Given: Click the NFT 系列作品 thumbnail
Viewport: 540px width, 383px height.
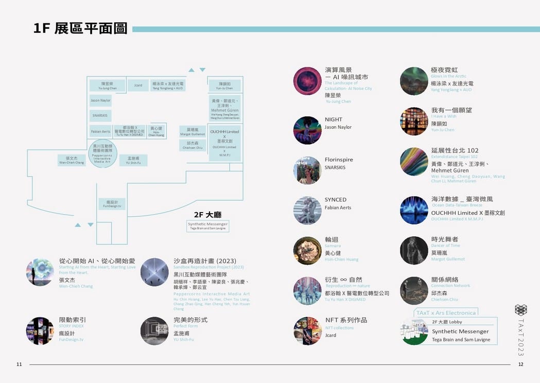Looking at the screenshot, I should tap(307, 330).
